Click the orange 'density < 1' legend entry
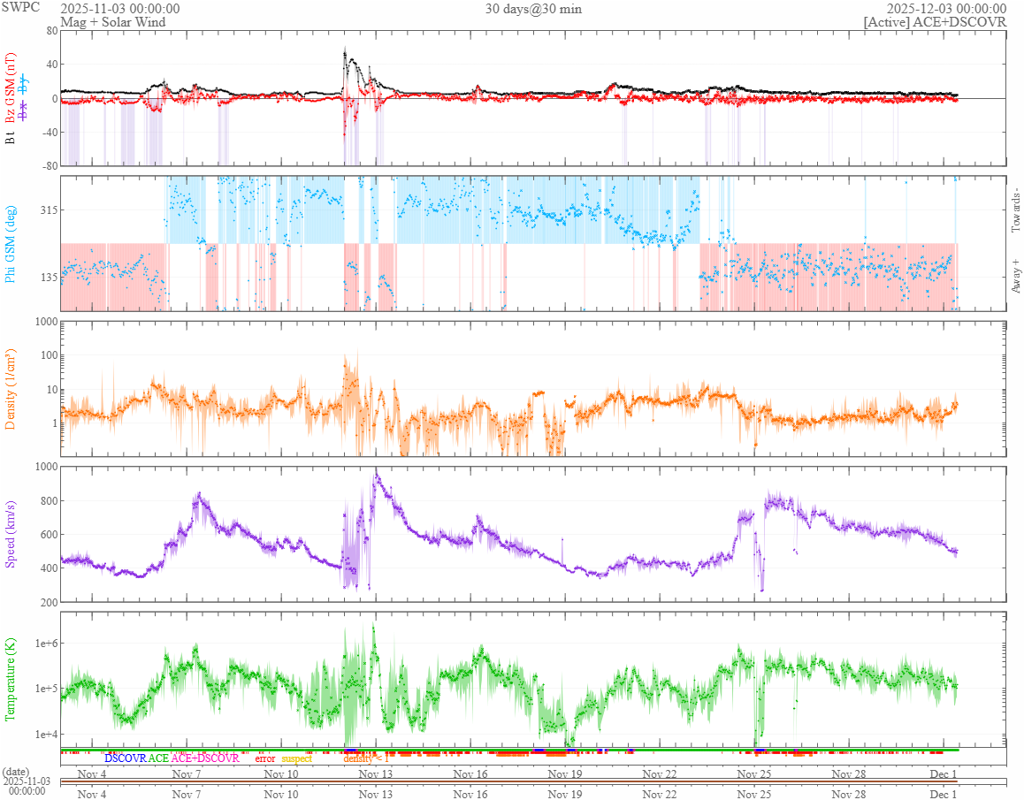This screenshot has height=800, width=1024. pyautogui.click(x=366, y=758)
